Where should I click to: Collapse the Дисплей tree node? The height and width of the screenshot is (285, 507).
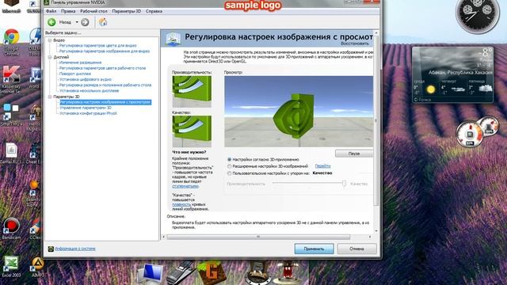coord(50,57)
